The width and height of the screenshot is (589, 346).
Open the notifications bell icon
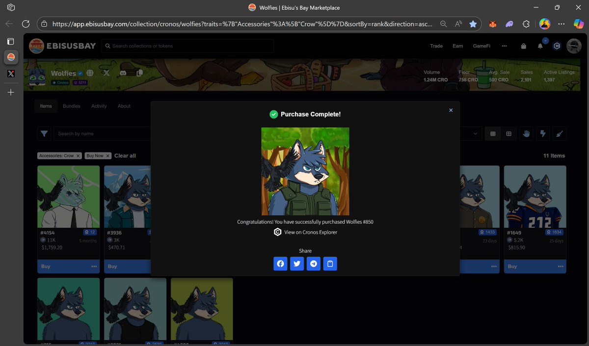pyautogui.click(x=540, y=46)
